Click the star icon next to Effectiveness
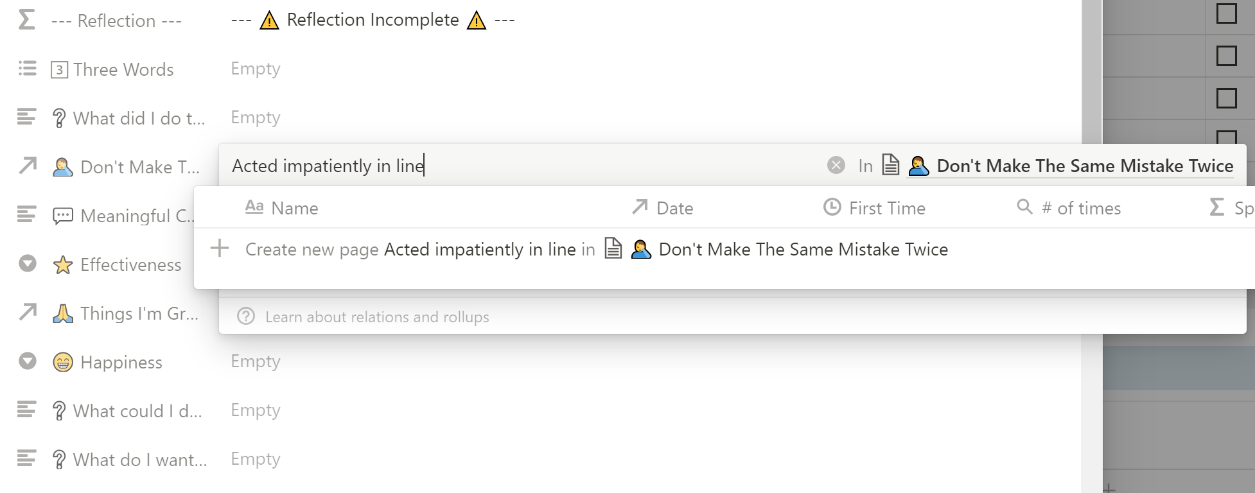The height and width of the screenshot is (493, 1255). (x=63, y=264)
